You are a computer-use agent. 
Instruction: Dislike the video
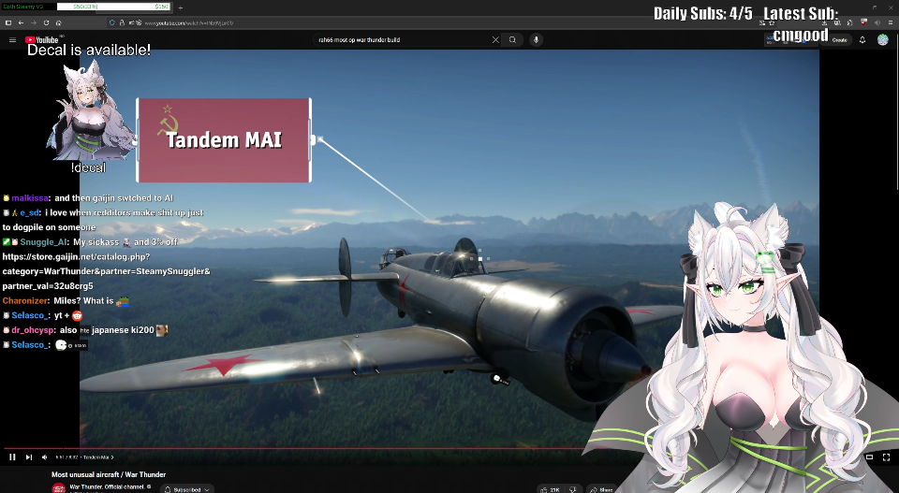tap(573, 489)
